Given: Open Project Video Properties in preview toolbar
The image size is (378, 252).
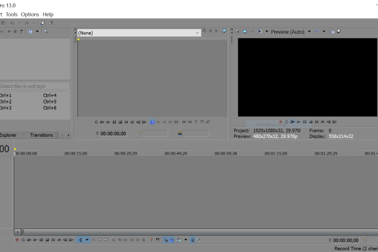Looking at the screenshot, I should pos(237,31).
